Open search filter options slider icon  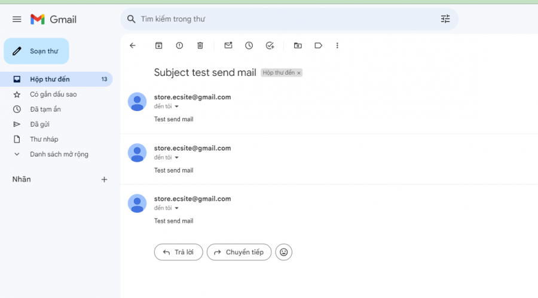pos(445,19)
